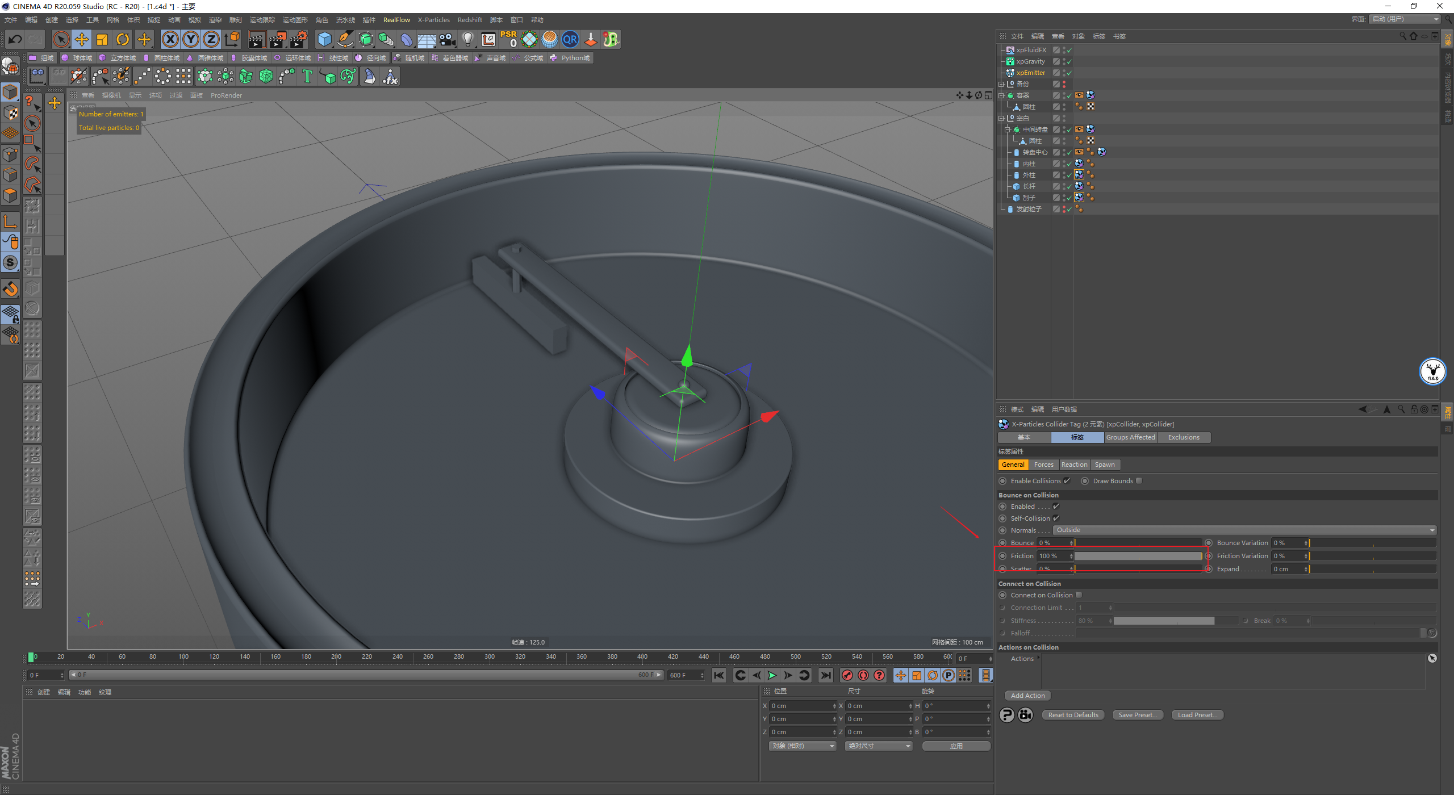The width and height of the screenshot is (1454, 795).
Task: Select the Render to Picture Viewer icon
Action: pos(275,39)
